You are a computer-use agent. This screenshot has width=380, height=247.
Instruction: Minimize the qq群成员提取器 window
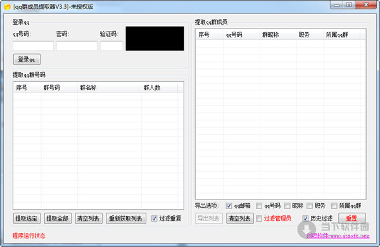tap(337, 5)
